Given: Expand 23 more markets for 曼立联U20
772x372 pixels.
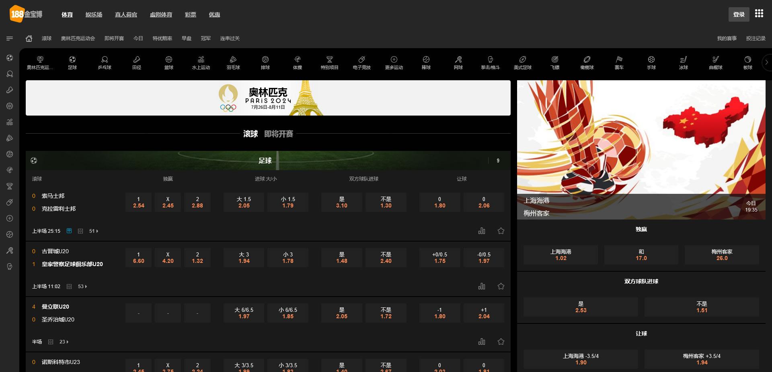Looking at the screenshot, I should (64, 342).
